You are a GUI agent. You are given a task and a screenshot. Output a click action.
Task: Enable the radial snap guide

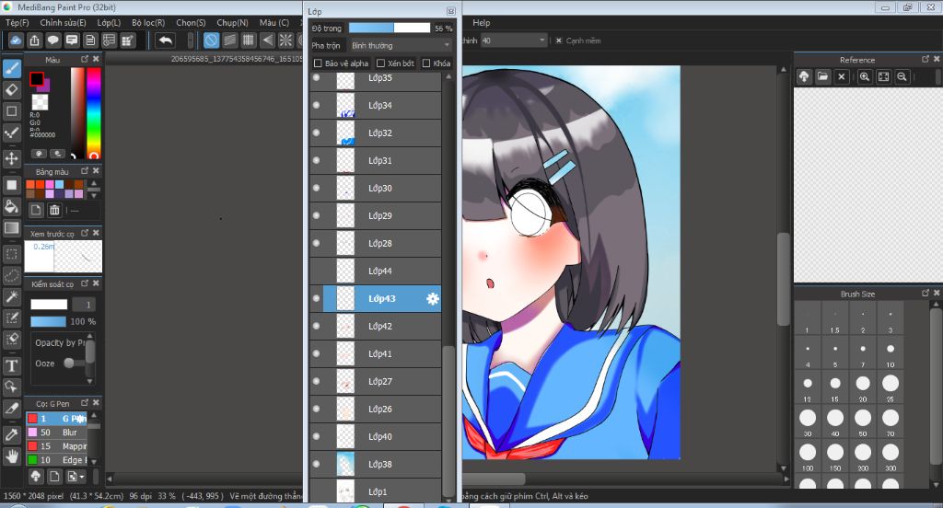coord(285,40)
